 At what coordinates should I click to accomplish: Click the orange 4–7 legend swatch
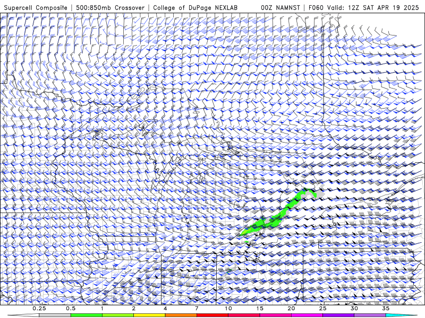(x=181, y=315)
